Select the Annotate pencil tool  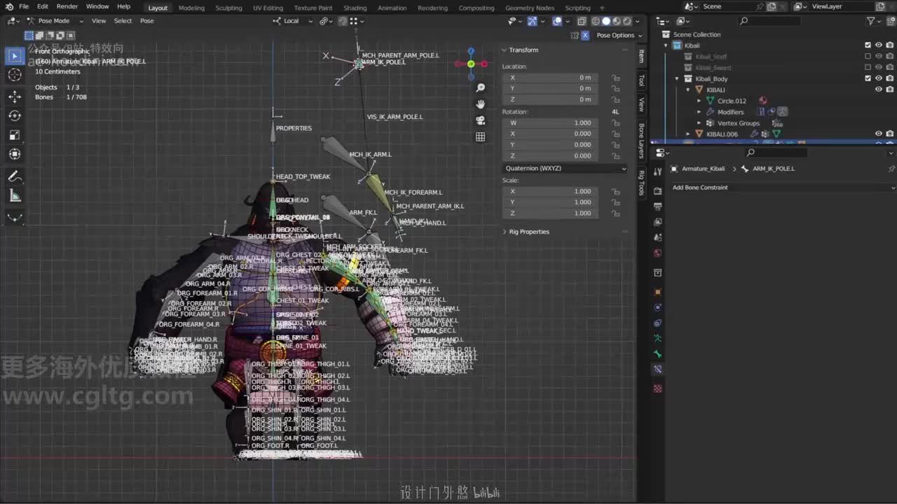coord(15,176)
